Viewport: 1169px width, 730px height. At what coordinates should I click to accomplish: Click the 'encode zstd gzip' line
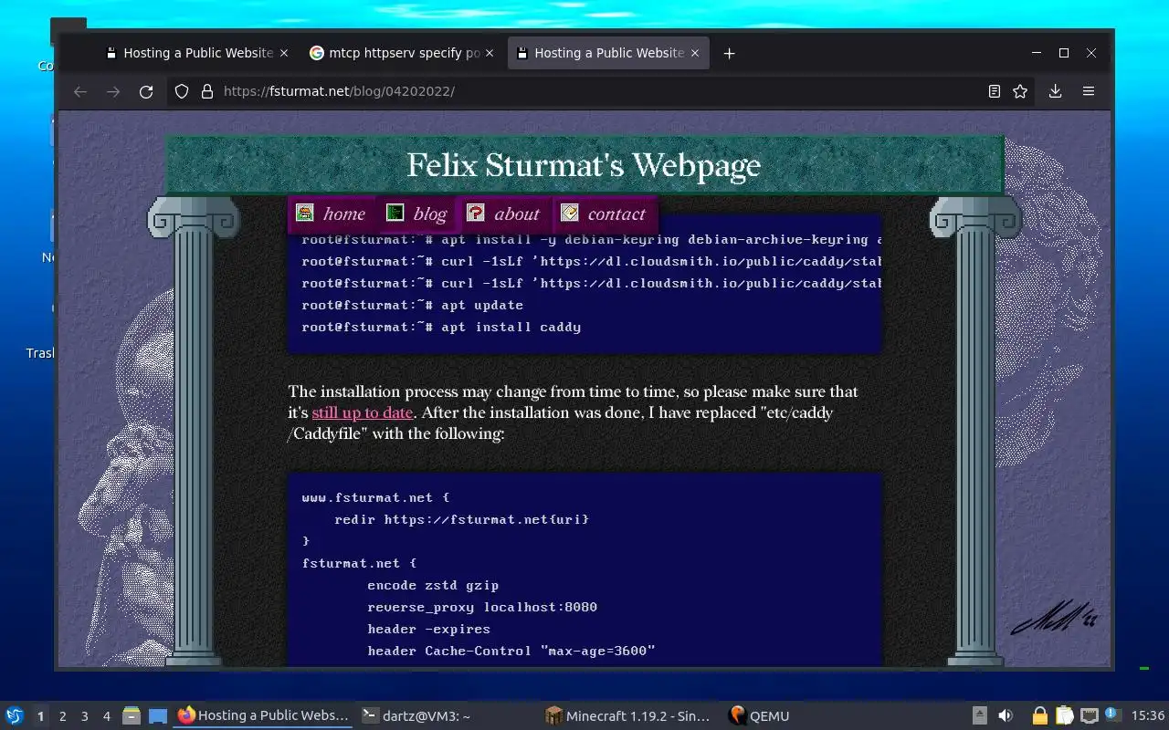(433, 585)
